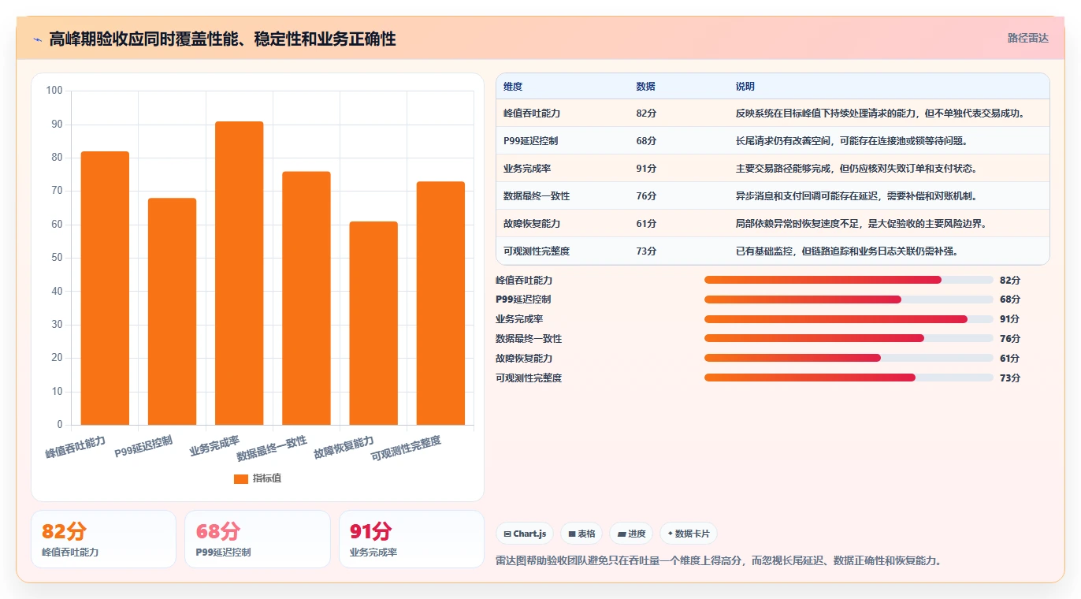This screenshot has width=1081, height=599.
Task: Click the page title 高峰期验收应同时覆盖
Action: tap(222, 39)
